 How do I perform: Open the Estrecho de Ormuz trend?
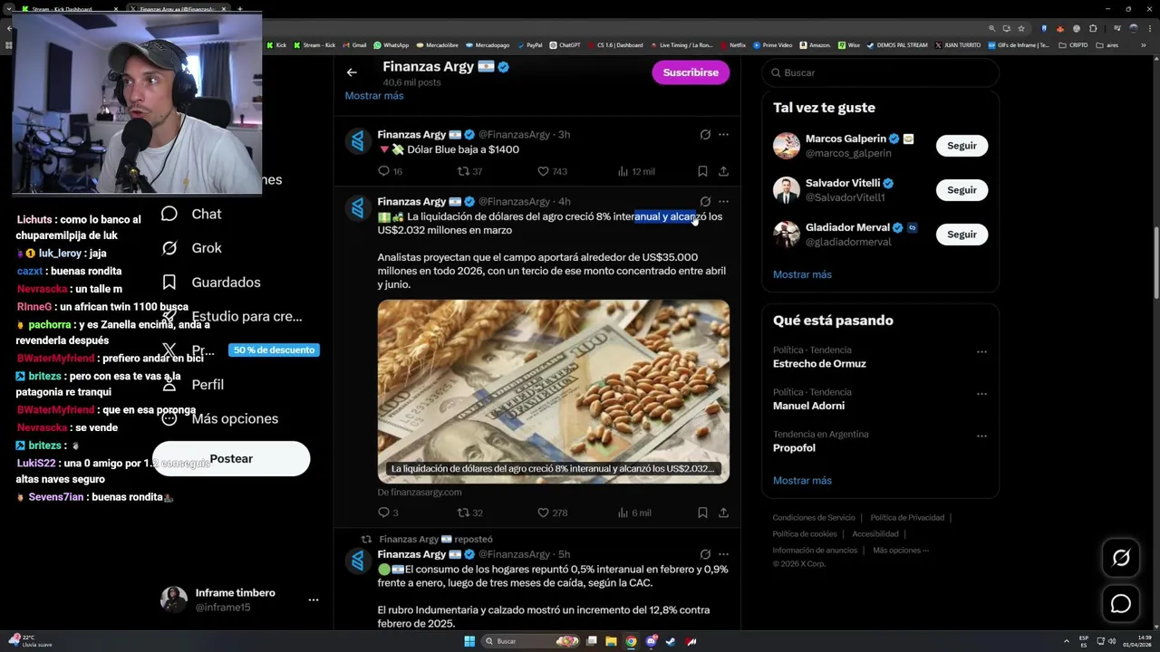[819, 364]
